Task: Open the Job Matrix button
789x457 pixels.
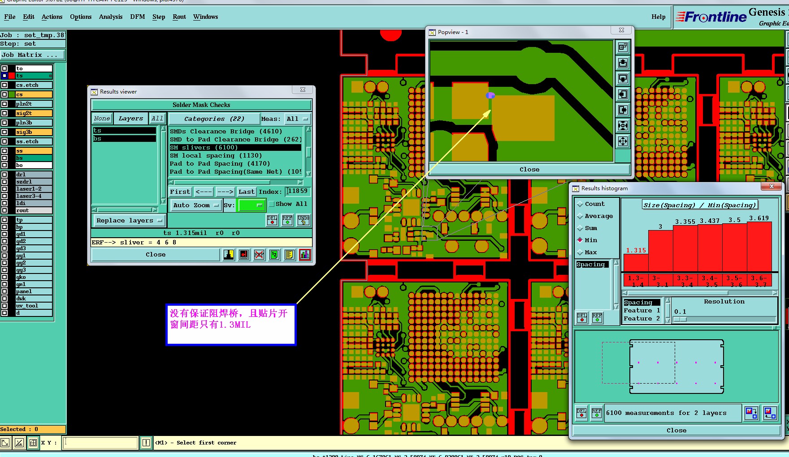Action: pos(33,55)
